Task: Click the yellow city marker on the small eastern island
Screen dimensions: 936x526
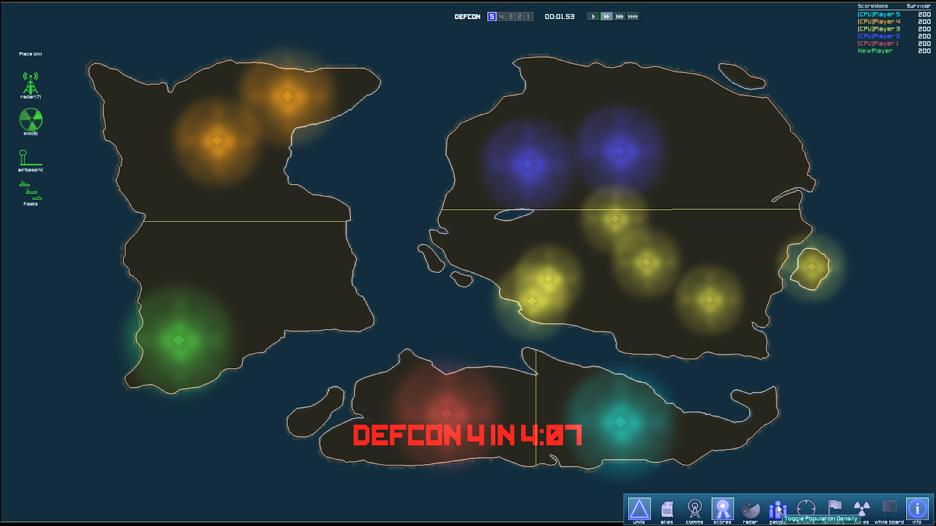Action: tap(811, 267)
